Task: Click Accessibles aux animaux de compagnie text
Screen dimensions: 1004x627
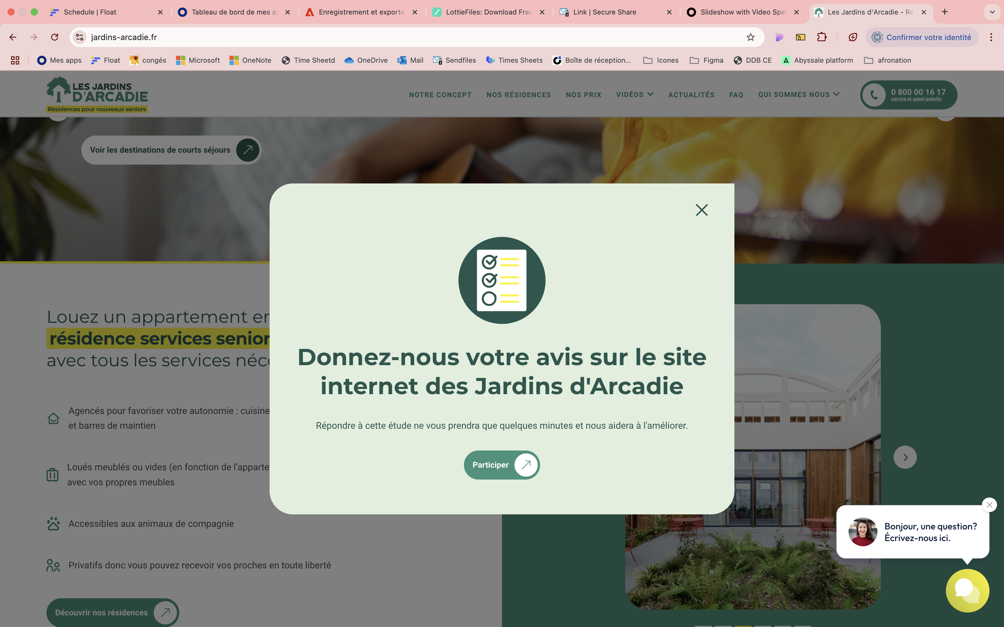Action: tap(151, 524)
